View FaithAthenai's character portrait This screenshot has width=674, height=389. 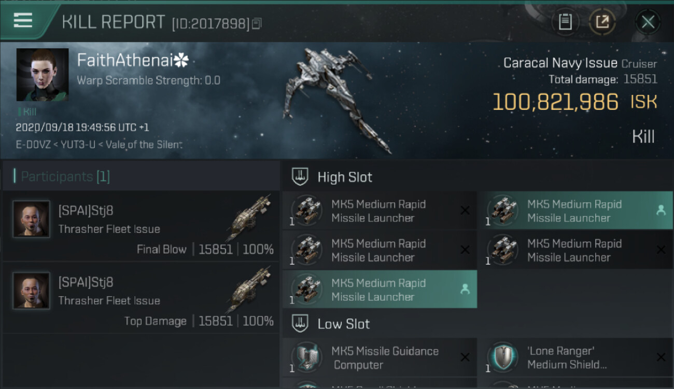pos(43,75)
